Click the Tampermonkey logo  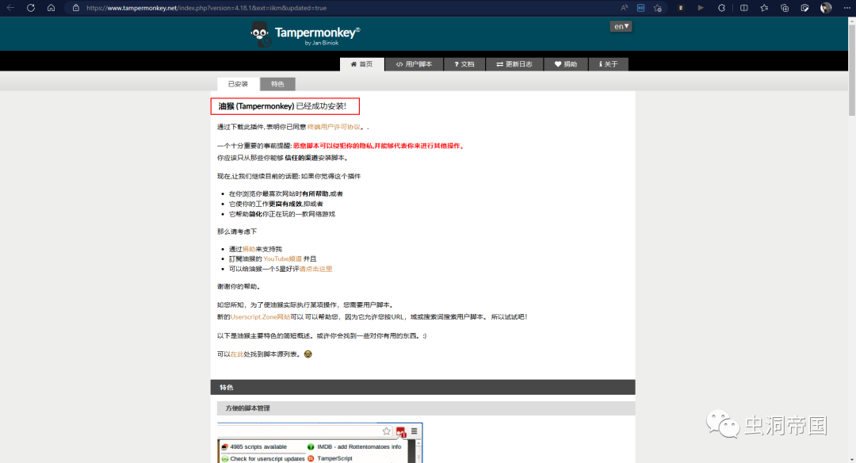(304, 34)
